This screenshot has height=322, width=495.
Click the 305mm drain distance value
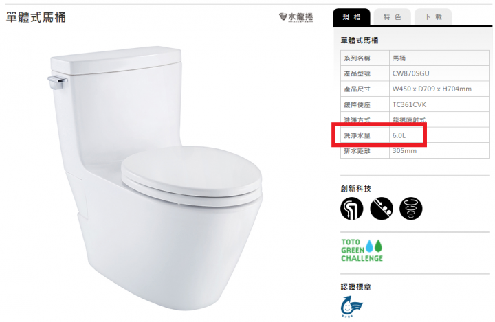pos(404,151)
